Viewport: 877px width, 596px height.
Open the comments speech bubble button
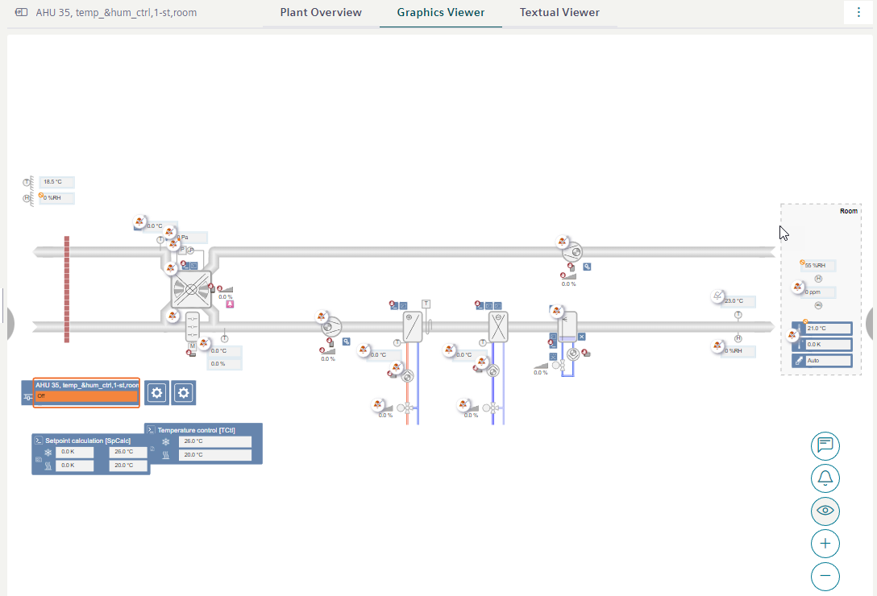tap(825, 445)
